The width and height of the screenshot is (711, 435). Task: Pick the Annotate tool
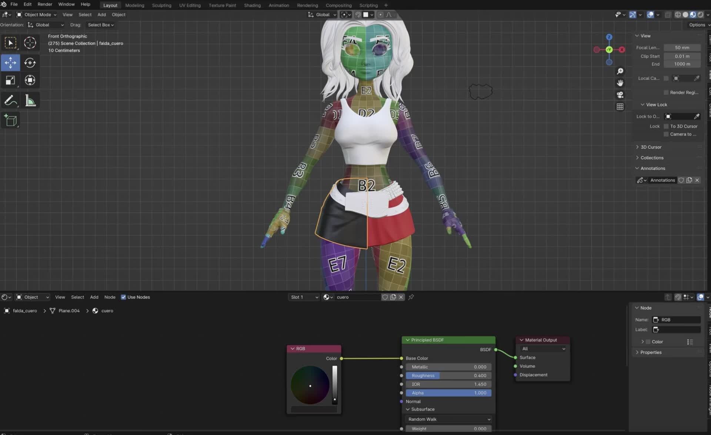click(10, 100)
